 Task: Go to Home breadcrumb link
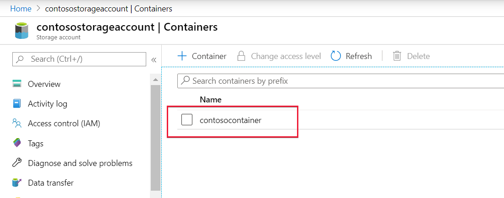[x=21, y=8]
